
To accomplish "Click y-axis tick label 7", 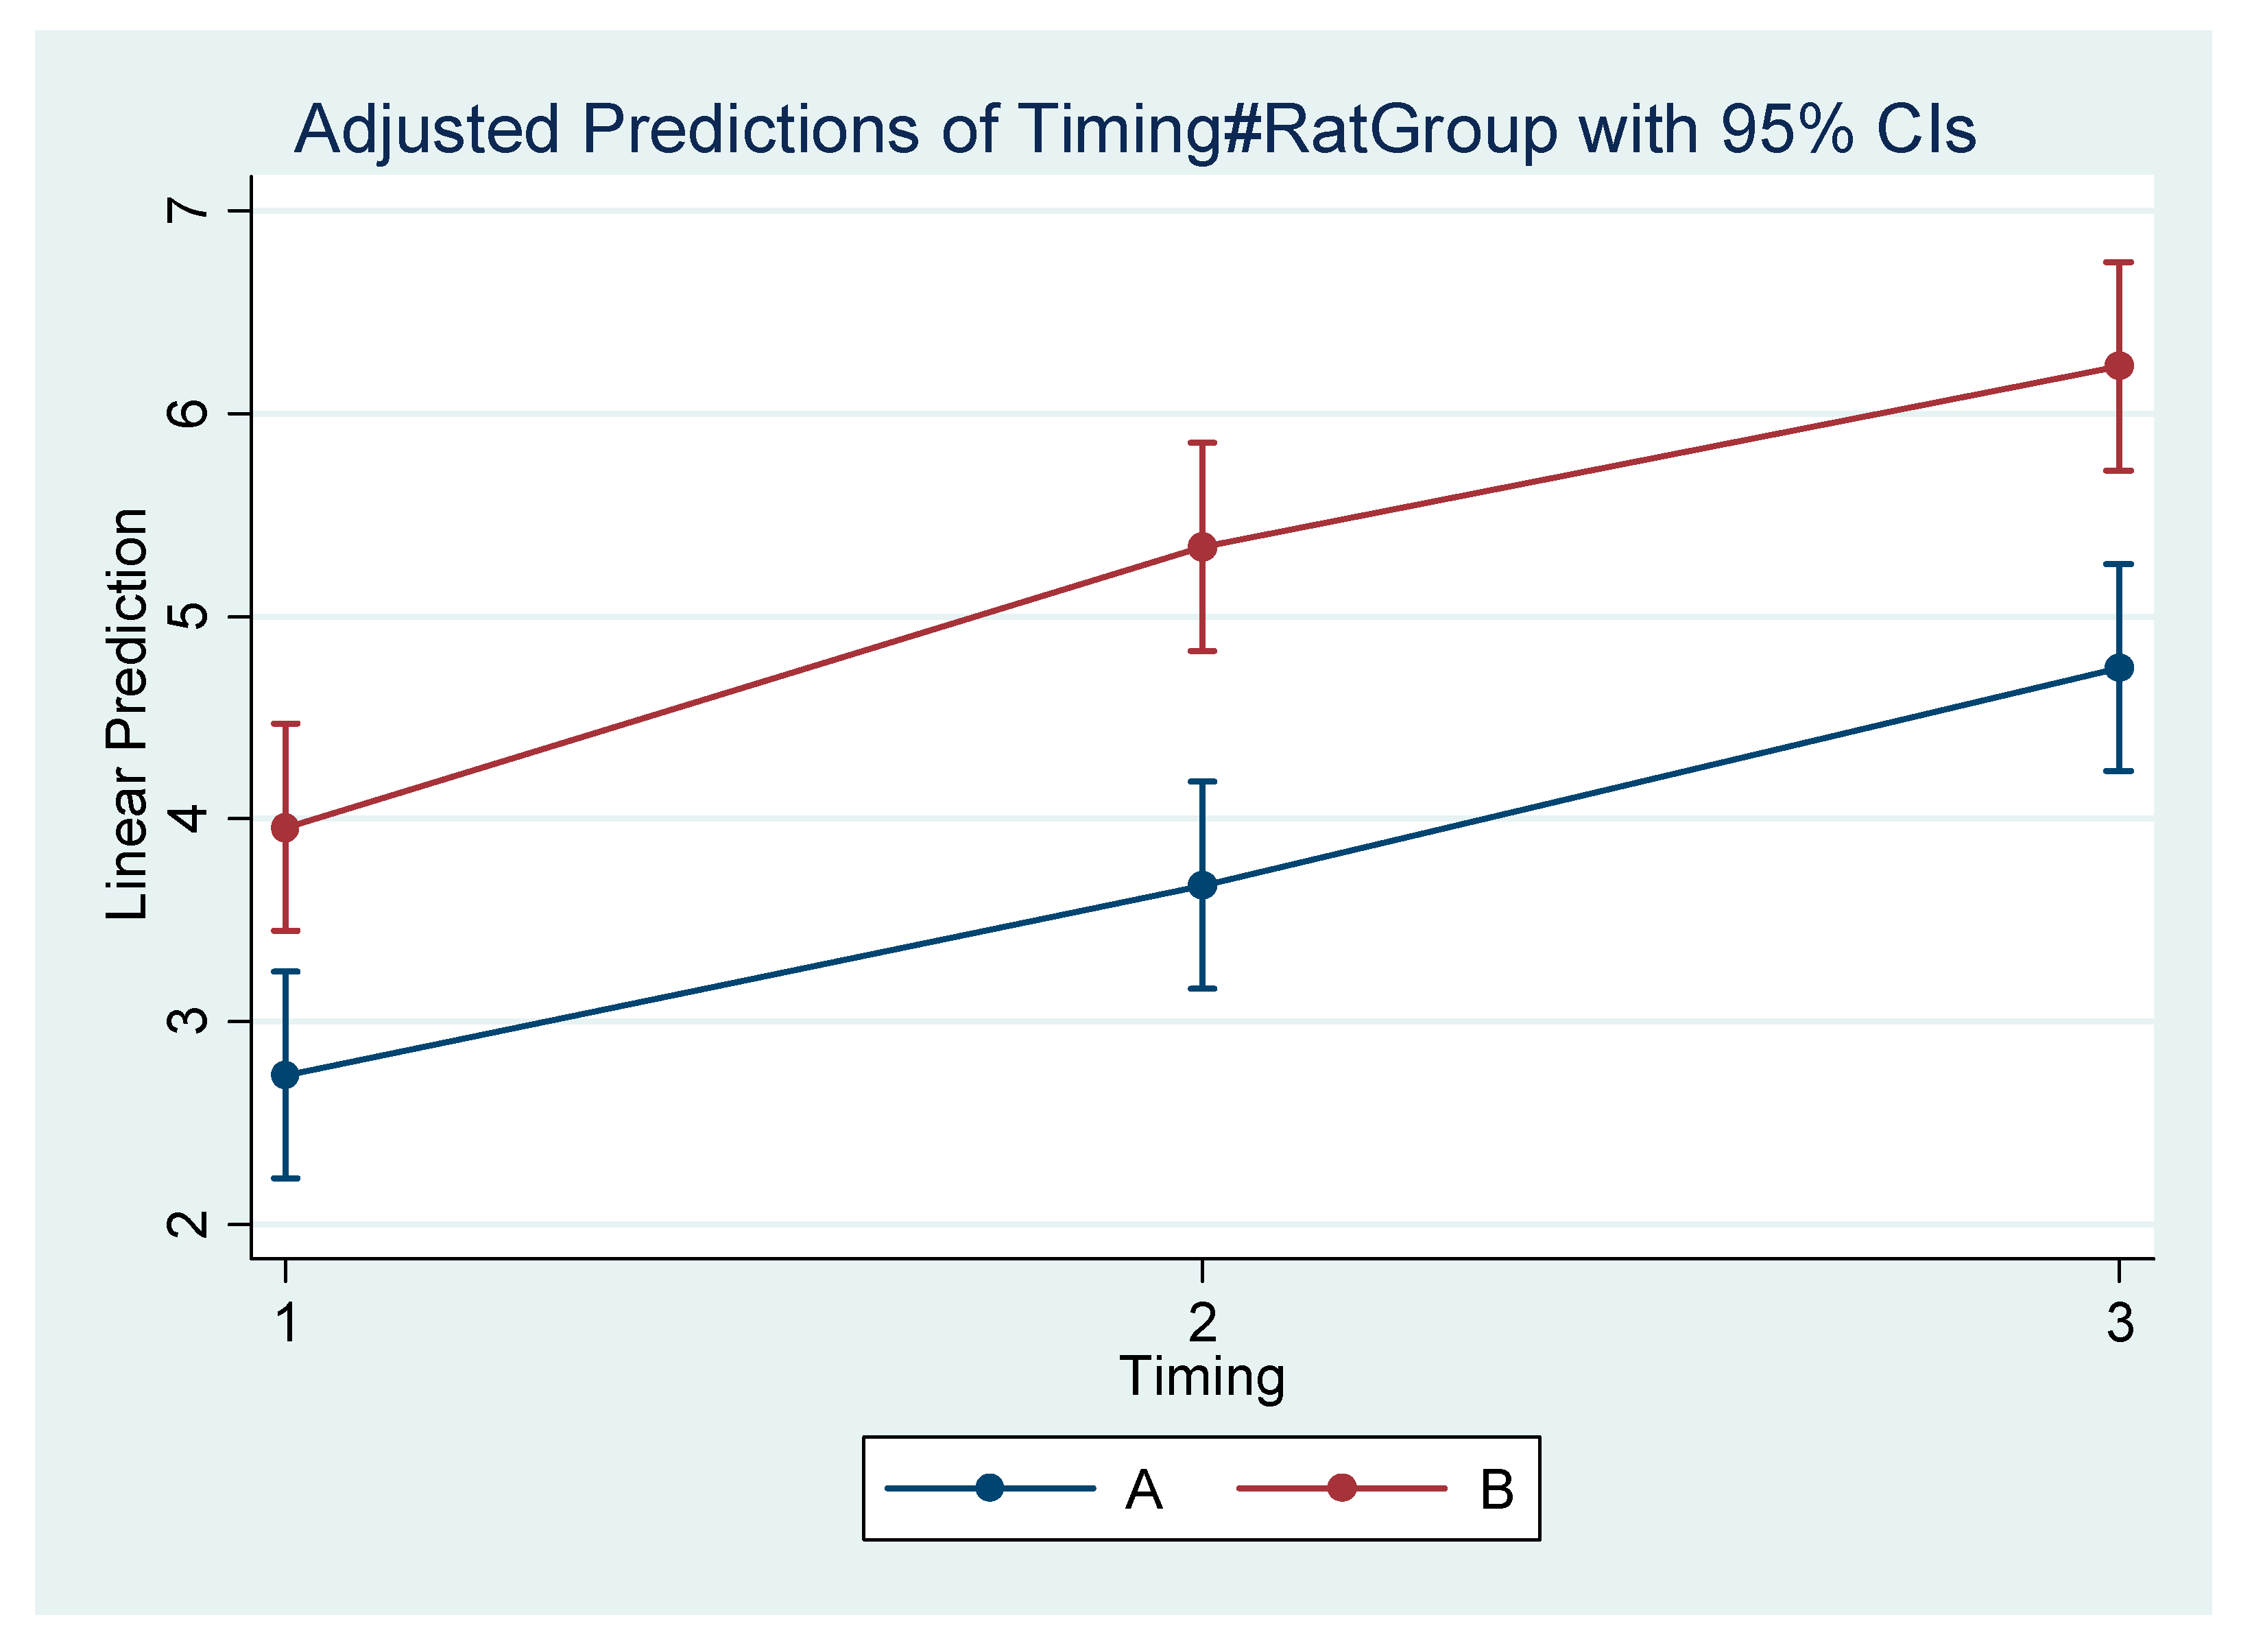I will click(188, 210).
